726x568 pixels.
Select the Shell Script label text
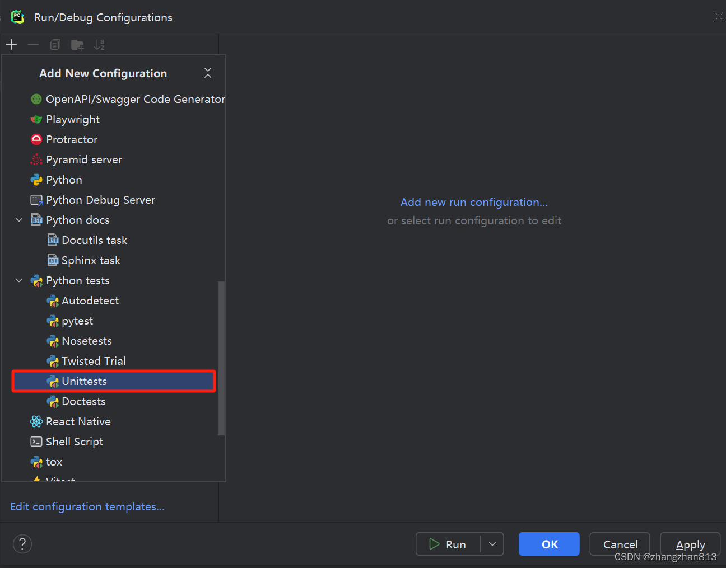[x=75, y=442]
